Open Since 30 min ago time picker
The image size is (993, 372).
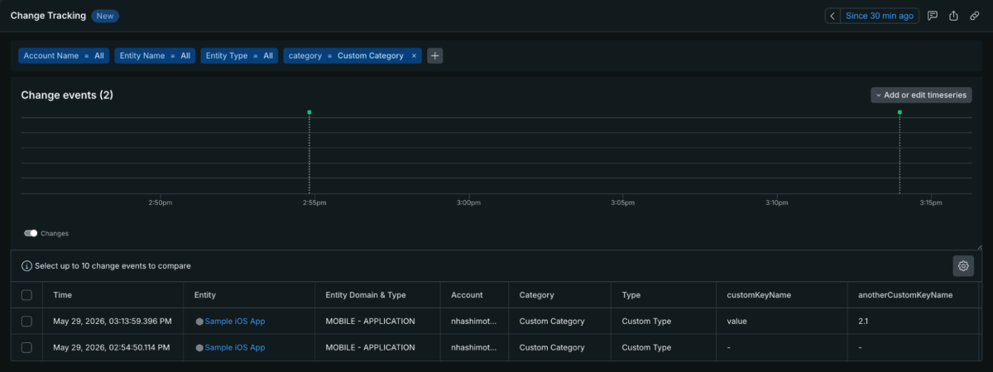[x=880, y=16]
